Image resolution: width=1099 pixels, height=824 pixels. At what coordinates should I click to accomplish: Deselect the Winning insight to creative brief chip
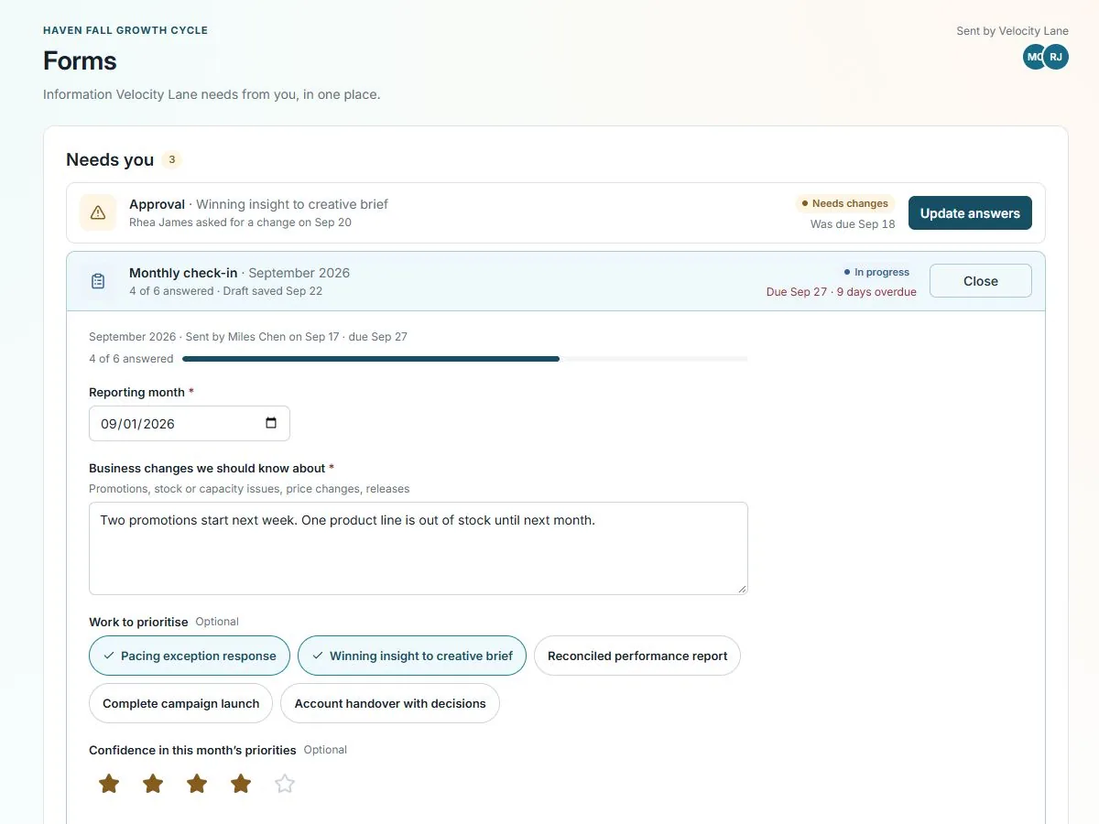click(412, 656)
